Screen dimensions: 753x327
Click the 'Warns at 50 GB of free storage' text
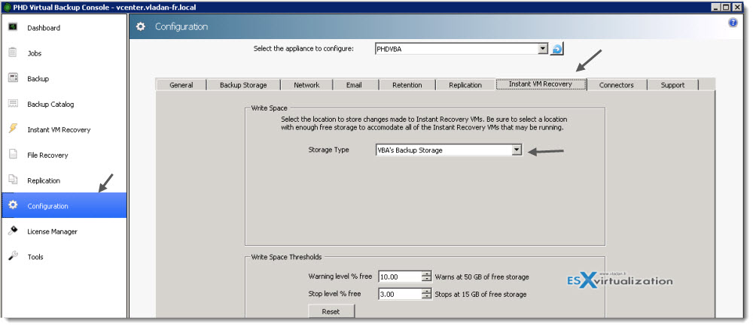point(482,277)
